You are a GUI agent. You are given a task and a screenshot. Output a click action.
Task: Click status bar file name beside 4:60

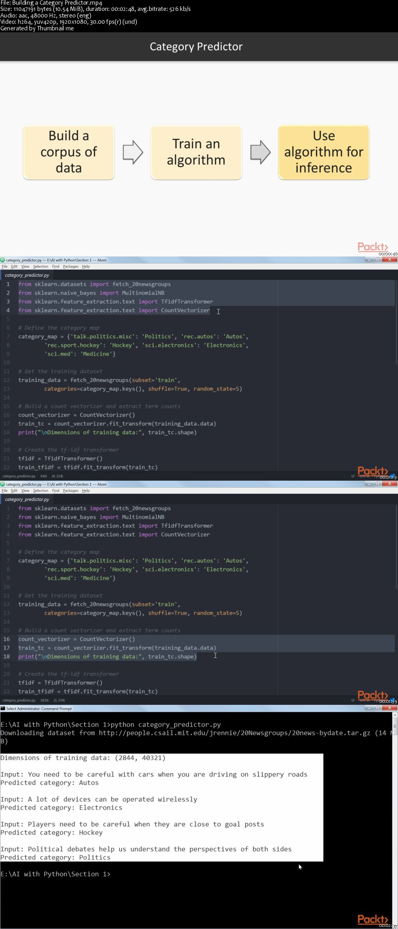tap(19, 476)
